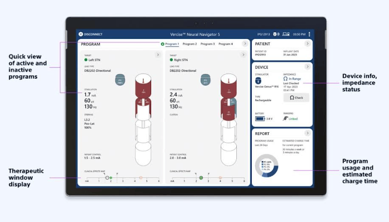The image size is (389, 222).
Task: Click the green marker on Left STN effects map
Action: click(x=111, y=178)
